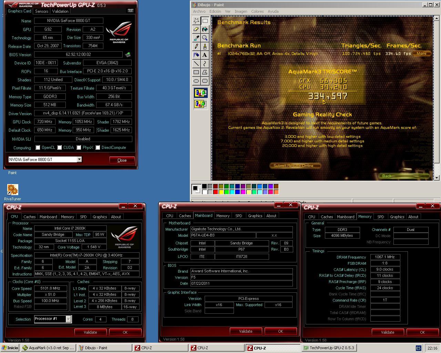Open the Archivo menu in Paint
Image resolution: width=441 pixels, height=353 pixels.
click(x=199, y=11)
